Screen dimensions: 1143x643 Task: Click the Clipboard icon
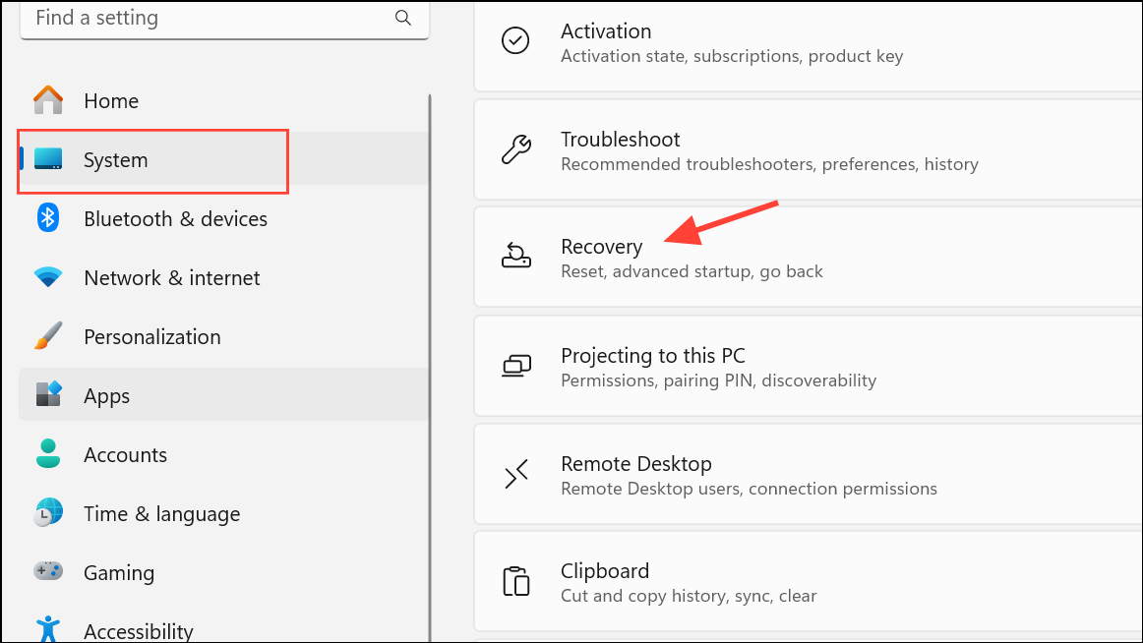click(x=516, y=580)
